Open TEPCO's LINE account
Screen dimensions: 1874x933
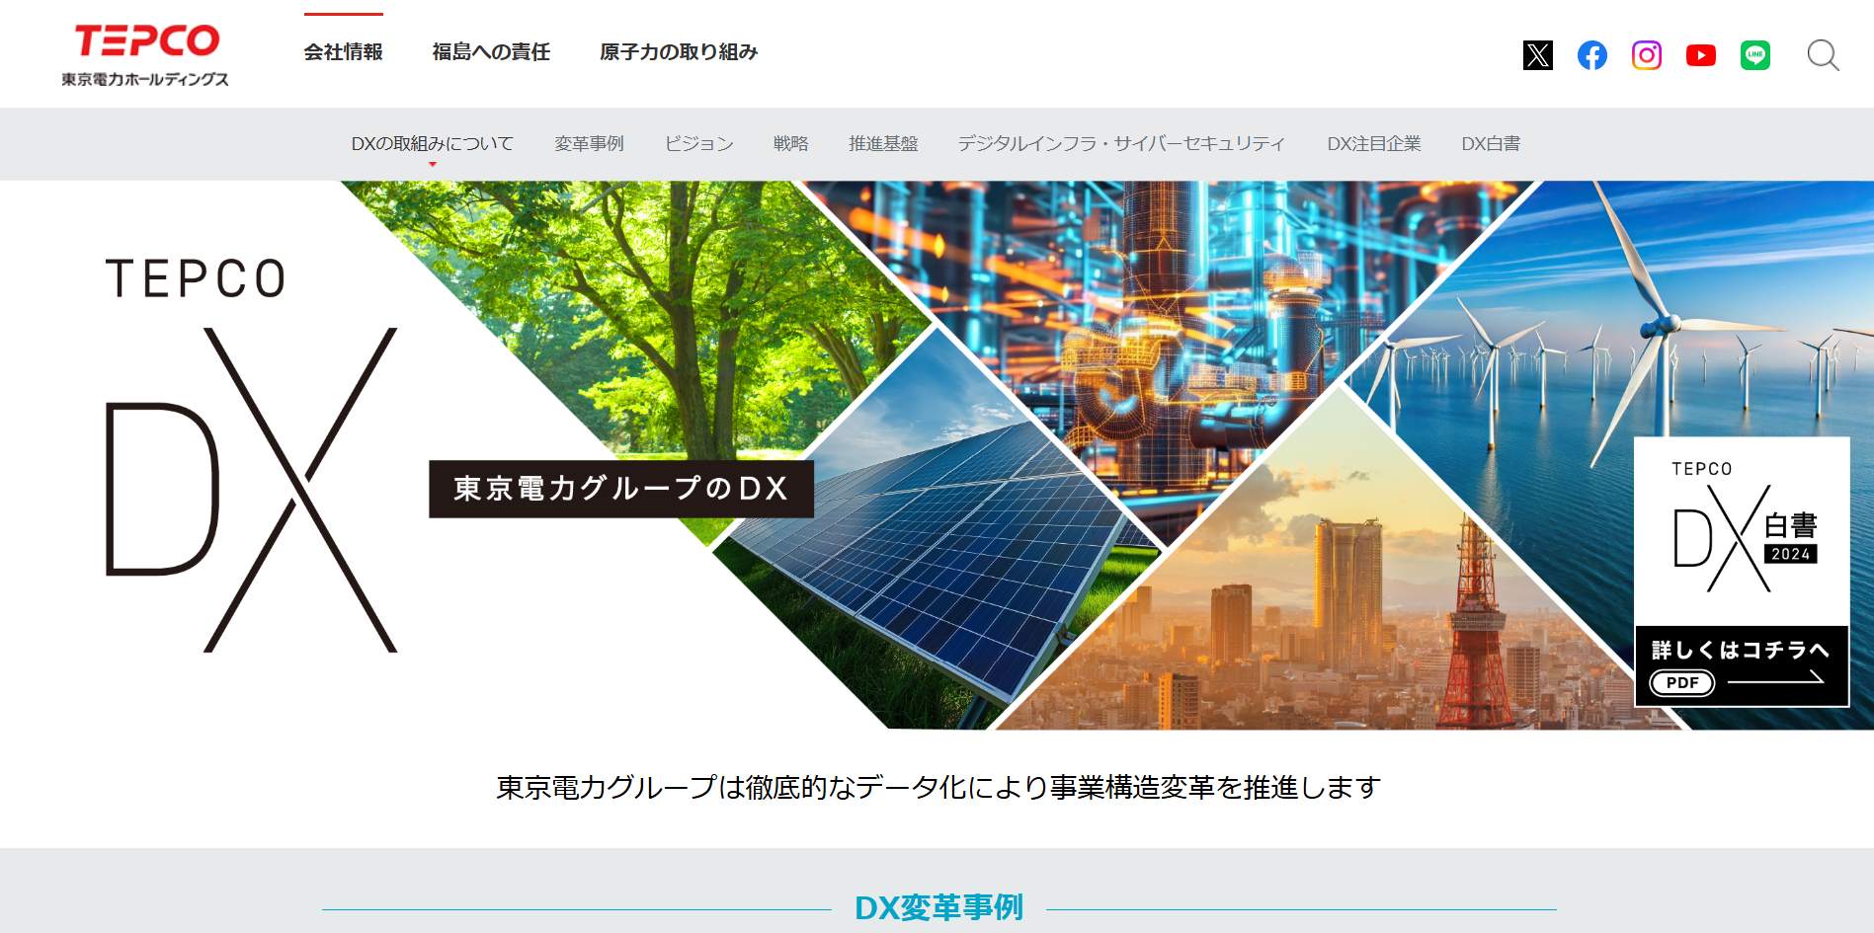click(1754, 55)
